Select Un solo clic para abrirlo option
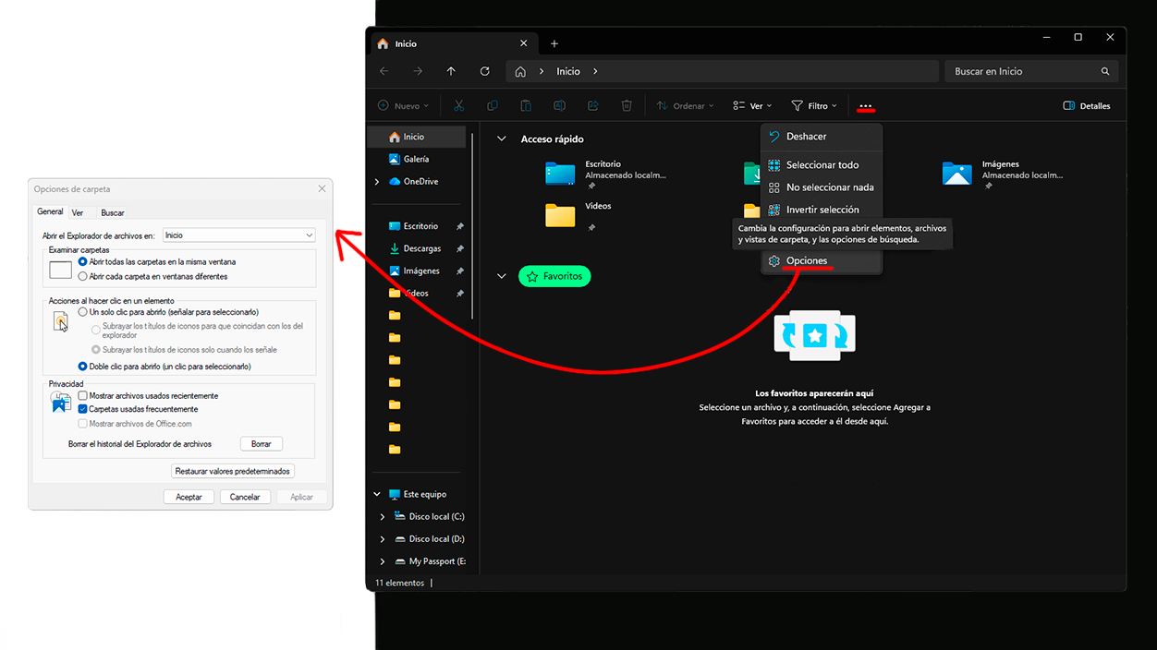 83,312
